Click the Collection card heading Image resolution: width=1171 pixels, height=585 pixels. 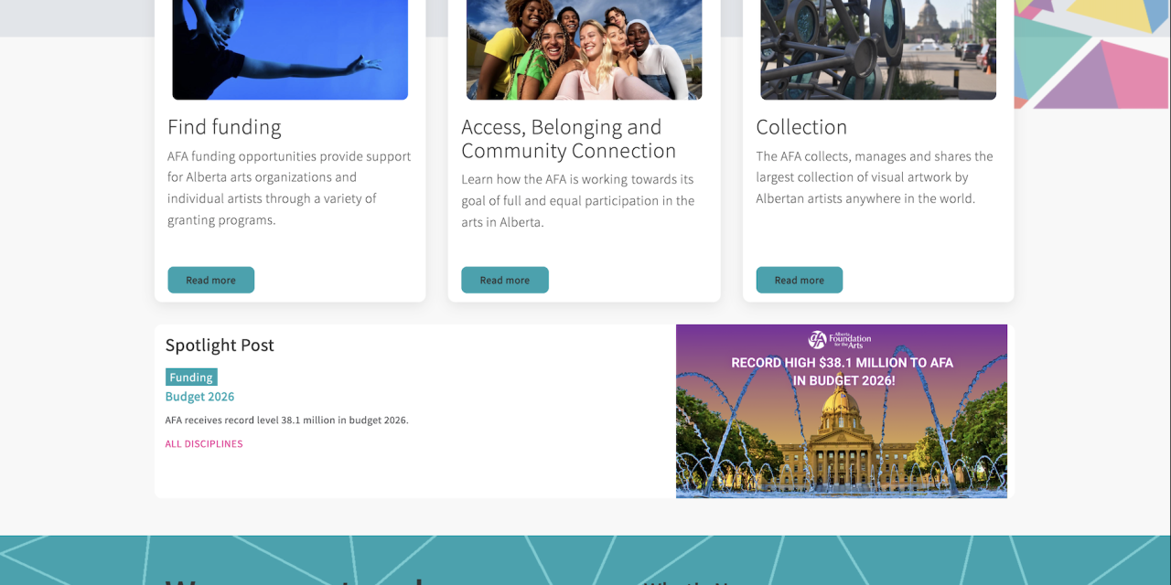tap(801, 127)
